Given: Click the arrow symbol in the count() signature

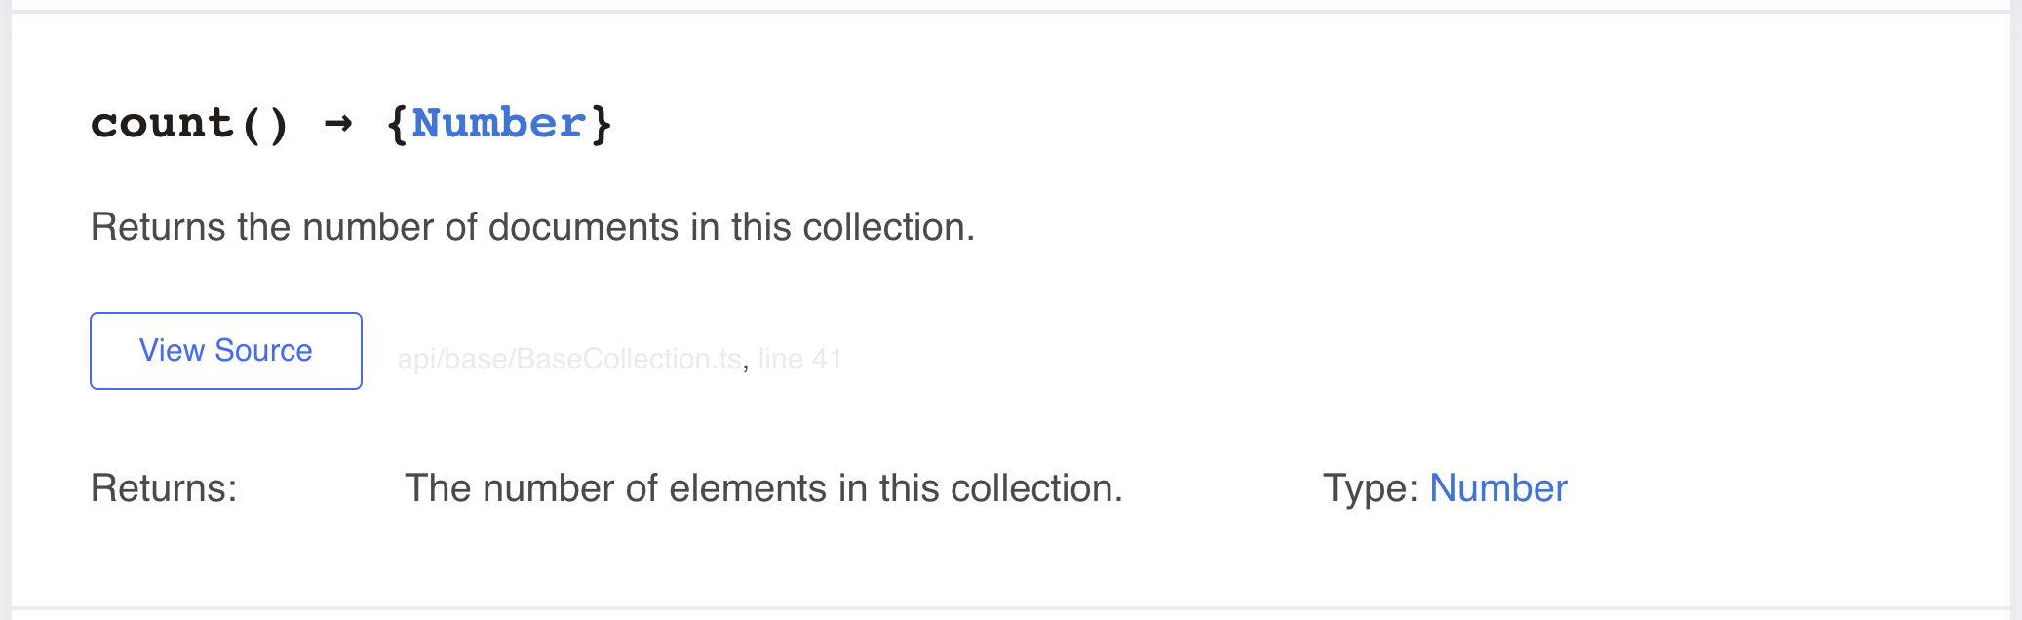Looking at the screenshot, I should click(337, 123).
